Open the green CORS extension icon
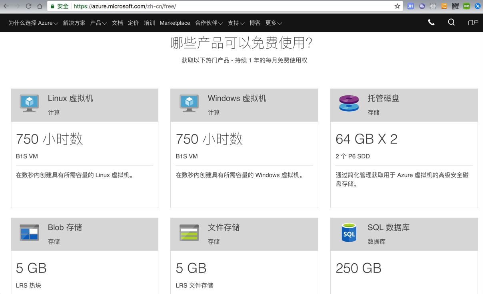483x294 pixels. [x=467, y=6]
